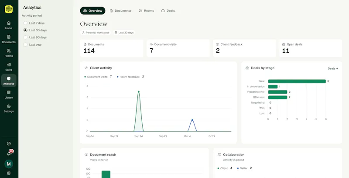Open notifications bell with badge
The width and height of the screenshot is (349, 178).
[9, 153]
